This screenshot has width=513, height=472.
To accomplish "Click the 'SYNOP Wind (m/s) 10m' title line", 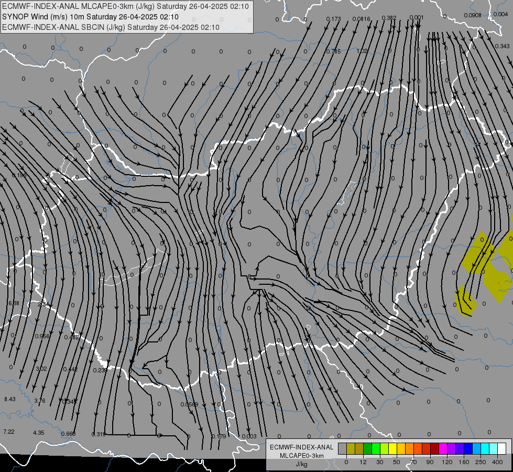I will pyautogui.click(x=90, y=17).
